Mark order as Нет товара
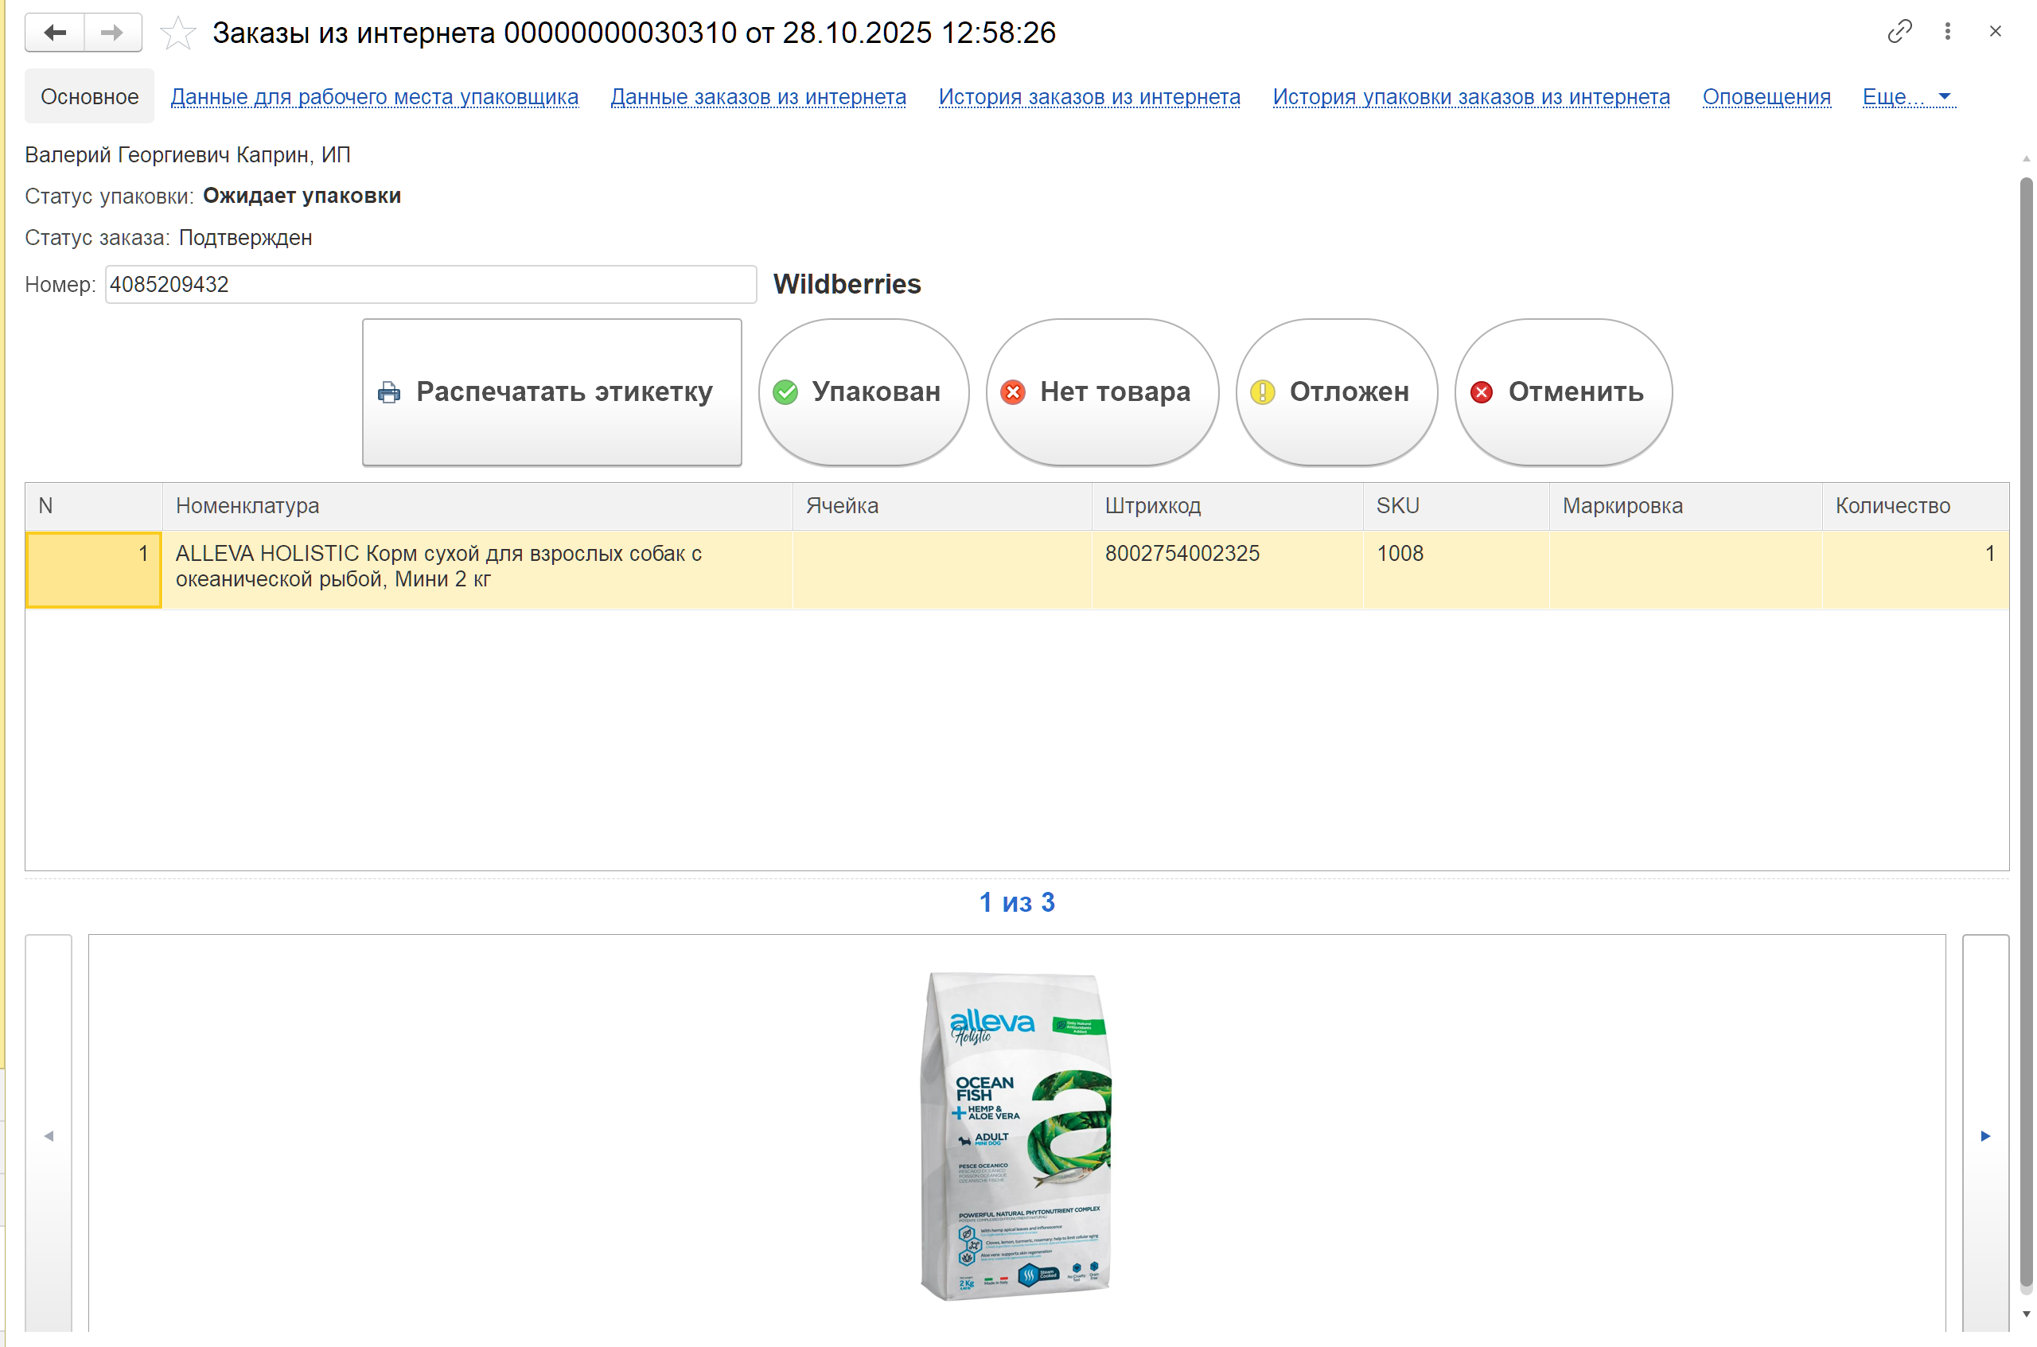 tap(1101, 391)
